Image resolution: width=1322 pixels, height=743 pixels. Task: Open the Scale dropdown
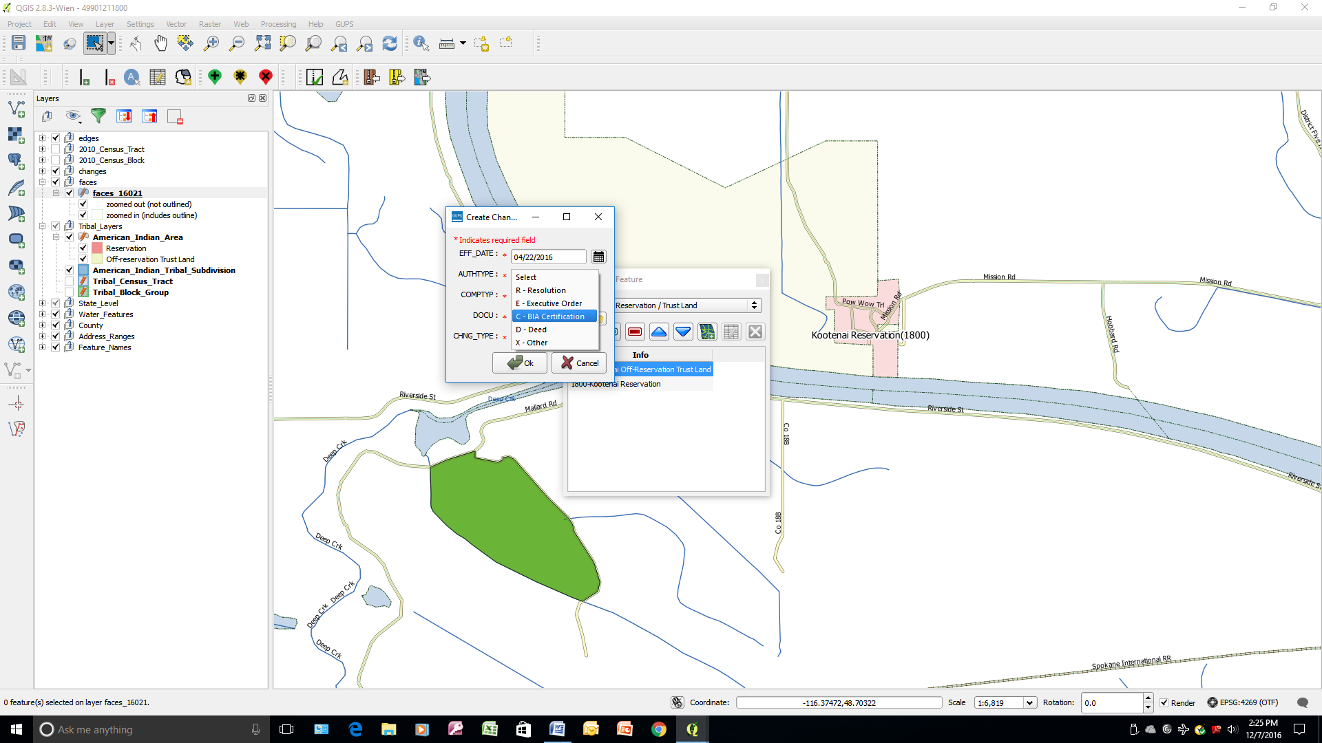[1029, 702]
